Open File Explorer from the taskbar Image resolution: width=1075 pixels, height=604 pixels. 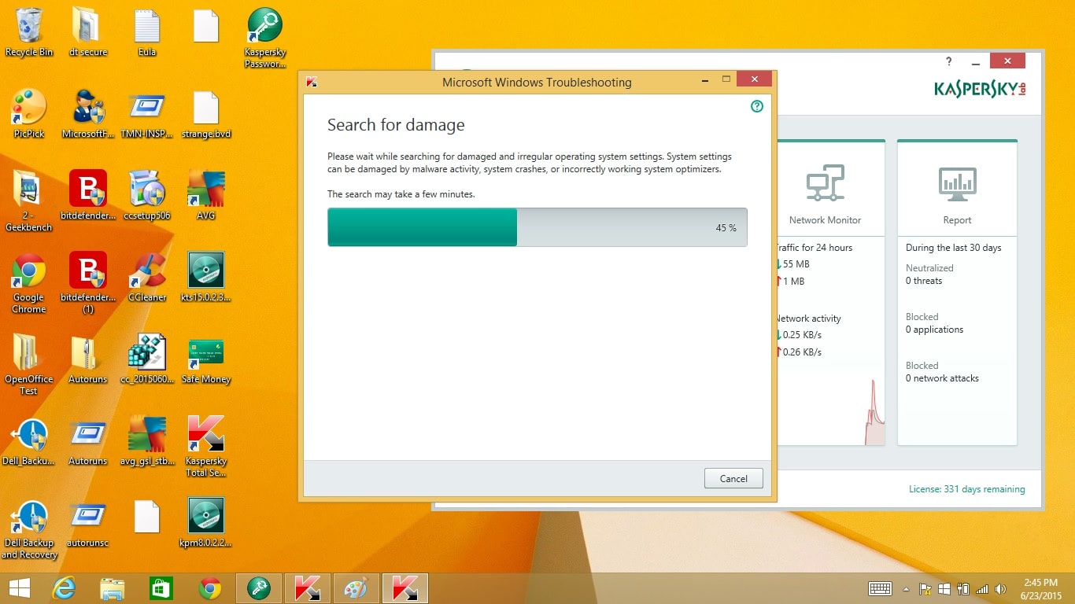click(x=113, y=588)
